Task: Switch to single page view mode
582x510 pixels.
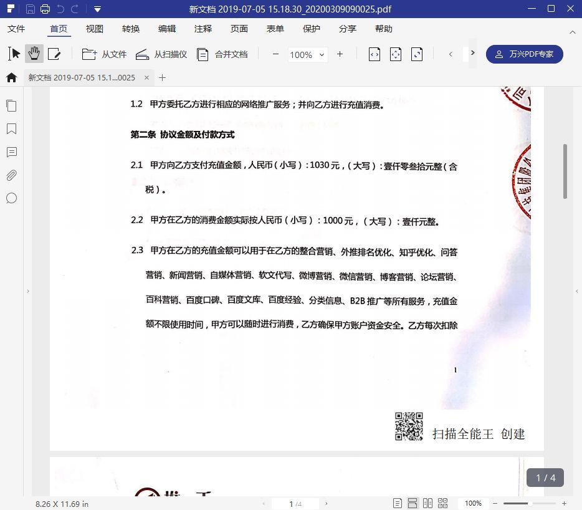Action: 397,503
